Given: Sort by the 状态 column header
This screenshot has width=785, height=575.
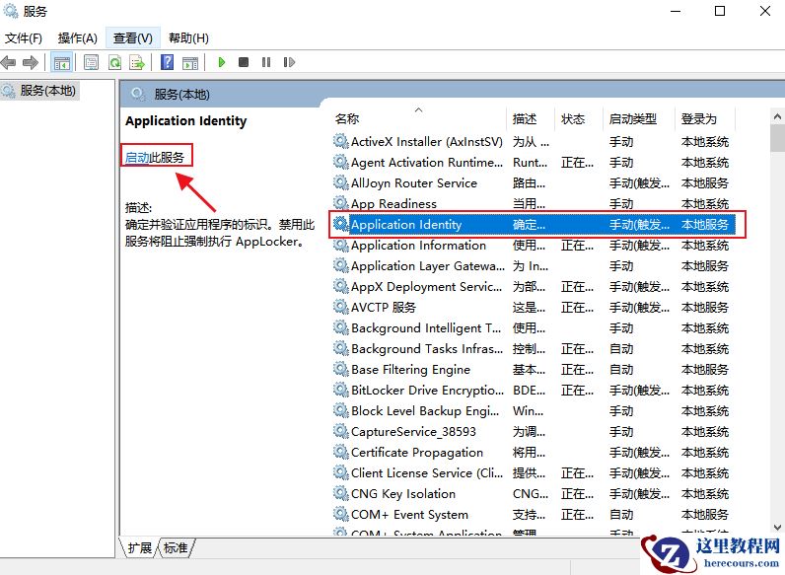Looking at the screenshot, I should 579,118.
